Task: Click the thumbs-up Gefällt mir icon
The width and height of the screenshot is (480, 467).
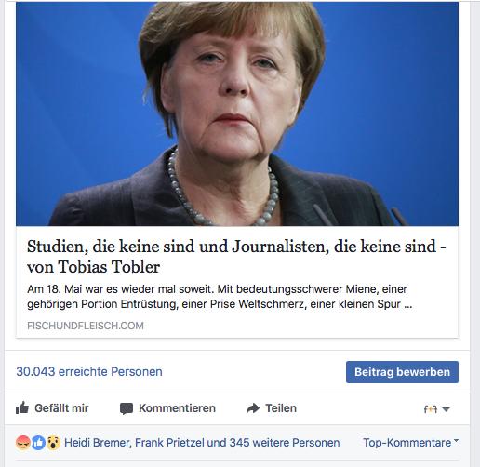Action: point(22,407)
